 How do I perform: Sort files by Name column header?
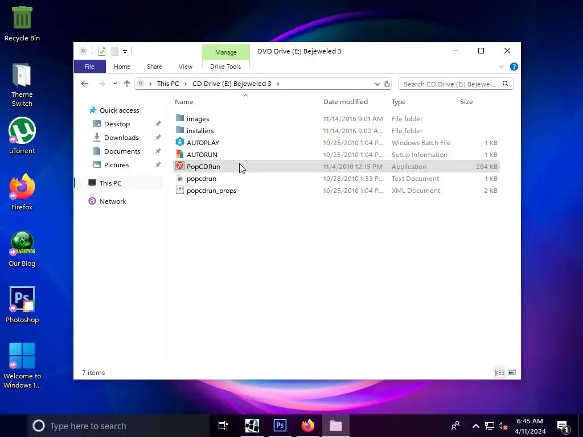tap(184, 102)
